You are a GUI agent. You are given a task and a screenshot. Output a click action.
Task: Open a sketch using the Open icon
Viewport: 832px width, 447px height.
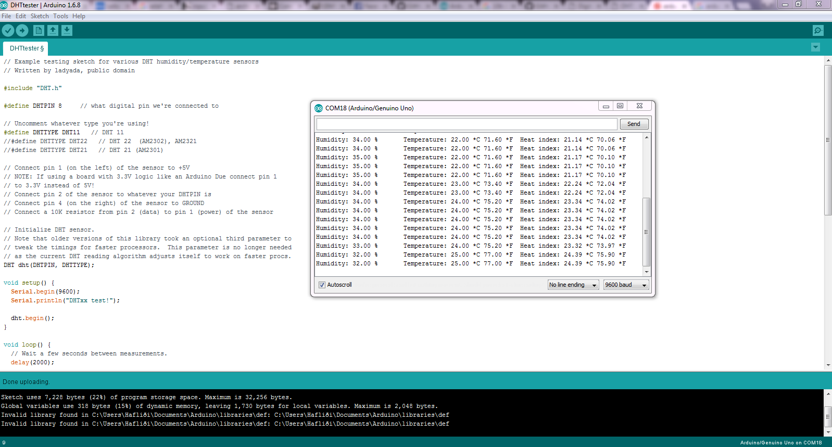(x=53, y=31)
